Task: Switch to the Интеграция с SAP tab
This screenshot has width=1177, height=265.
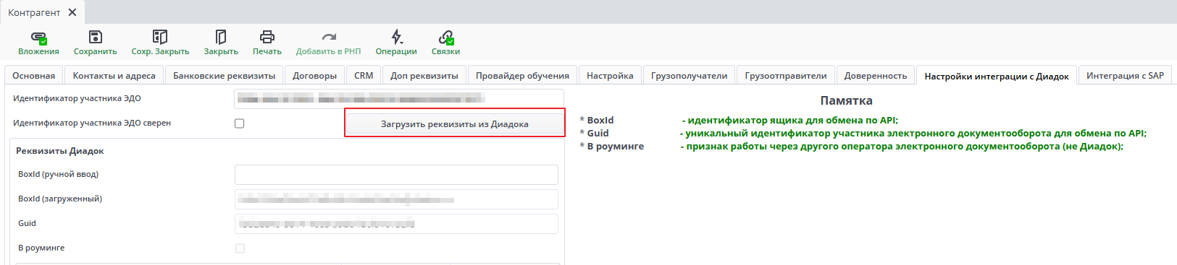Action: click(x=1125, y=75)
